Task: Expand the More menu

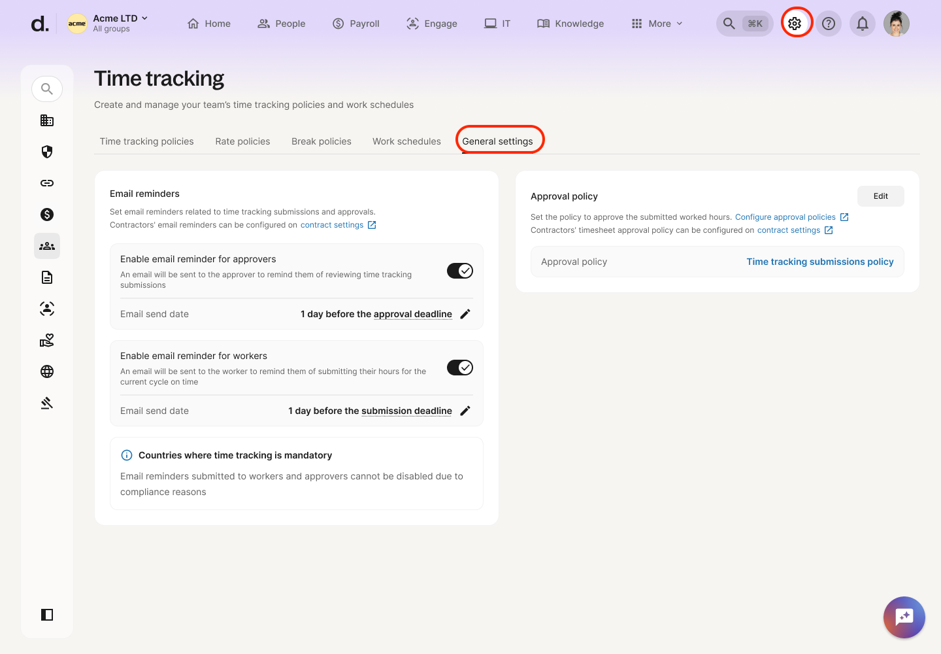Action: pyautogui.click(x=657, y=24)
